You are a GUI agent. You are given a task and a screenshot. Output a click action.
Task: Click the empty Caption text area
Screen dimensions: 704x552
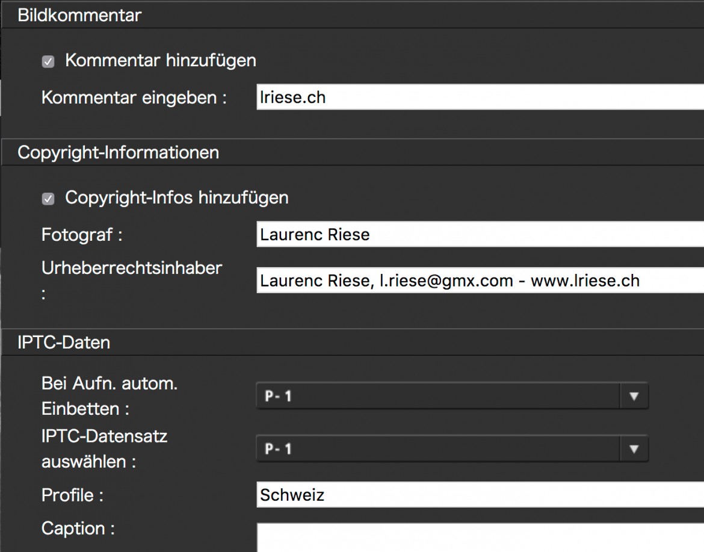pos(480,537)
